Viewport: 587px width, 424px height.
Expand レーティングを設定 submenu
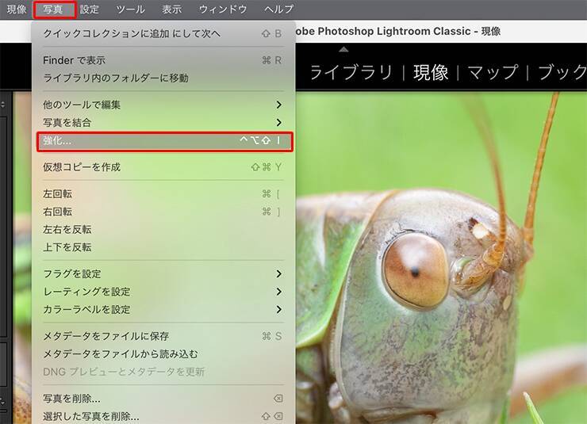tap(163, 292)
